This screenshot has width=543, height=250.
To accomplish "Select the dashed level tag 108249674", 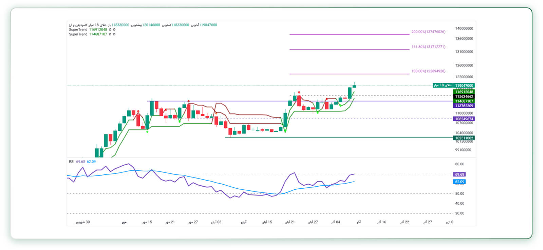I will [464, 119].
